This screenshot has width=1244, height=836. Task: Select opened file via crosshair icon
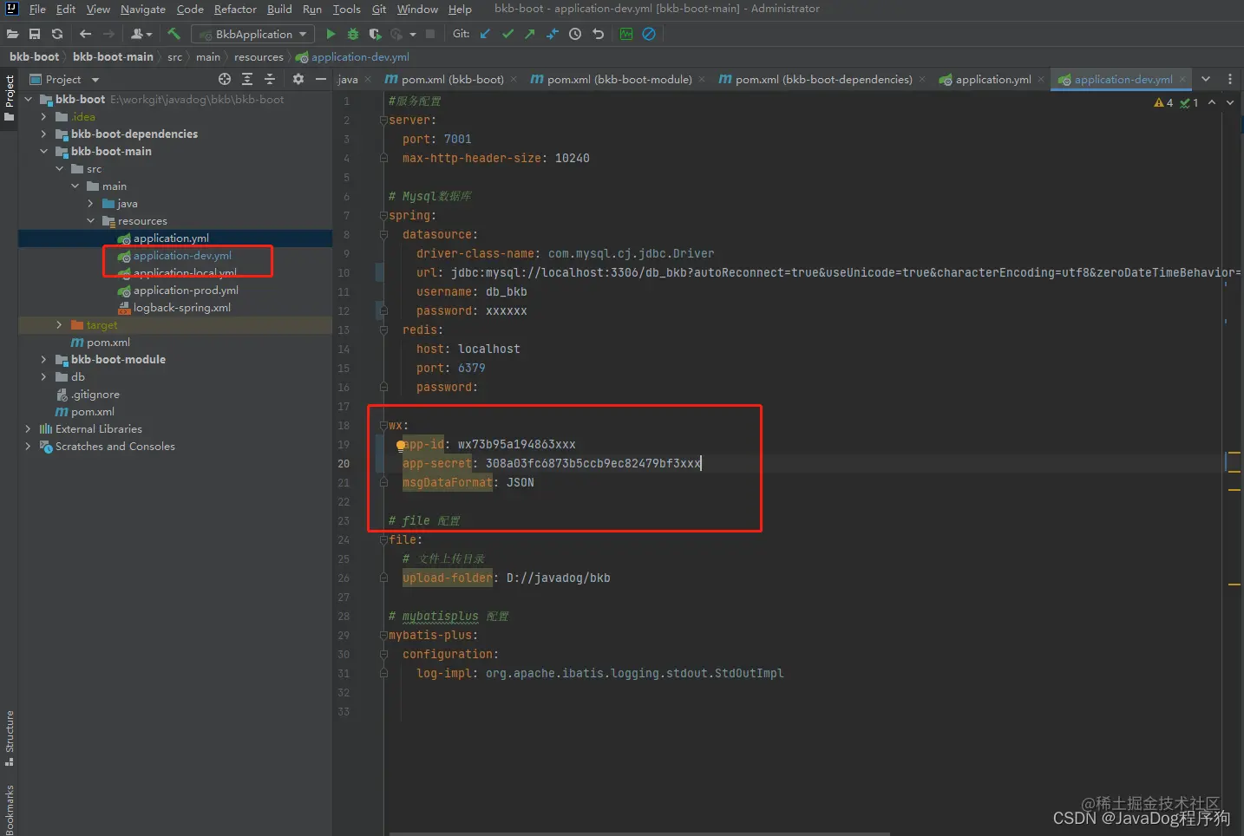225,79
